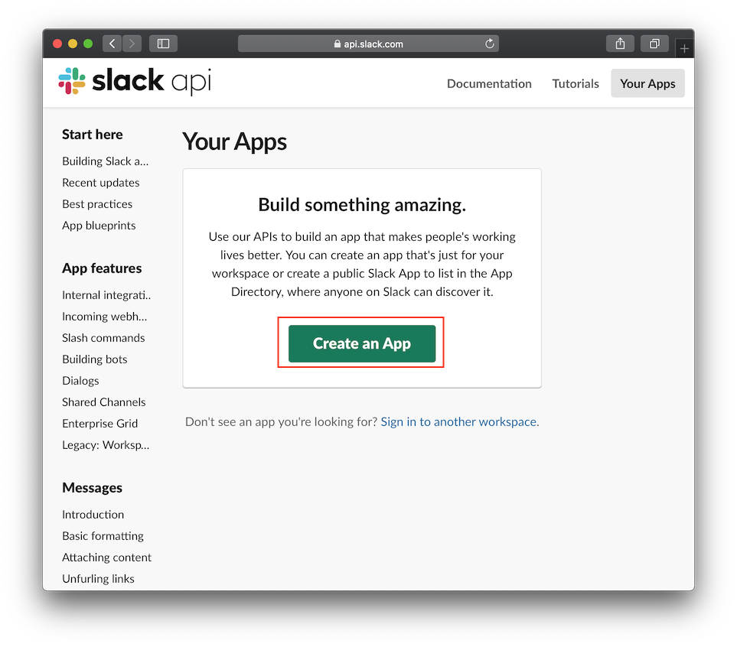This screenshot has width=737, height=647.
Task: Maximize window with green button
Action: [x=88, y=44]
